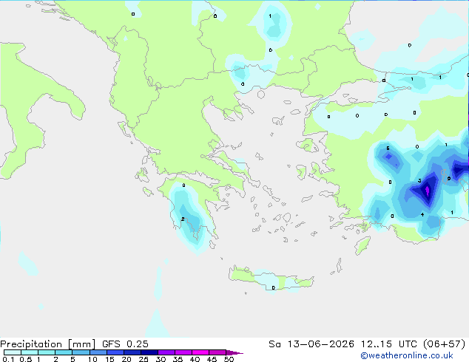Click the legend value '50'

point(229,359)
